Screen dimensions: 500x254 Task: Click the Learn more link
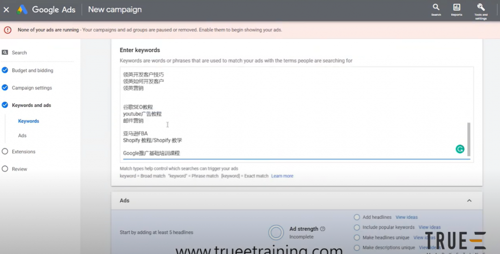[282, 176]
